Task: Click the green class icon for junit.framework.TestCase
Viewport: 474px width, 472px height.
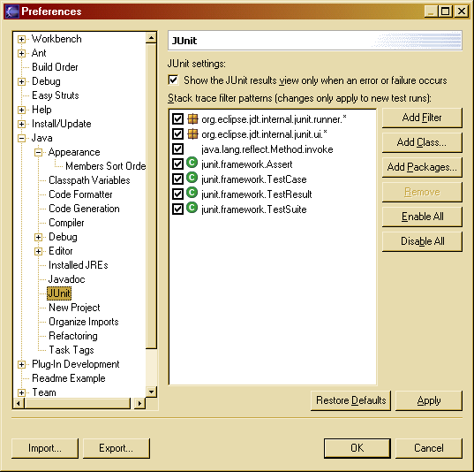Action: [192, 178]
